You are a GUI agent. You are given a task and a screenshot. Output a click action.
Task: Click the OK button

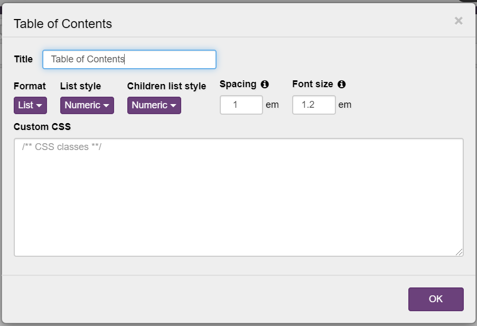coord(435,299)
